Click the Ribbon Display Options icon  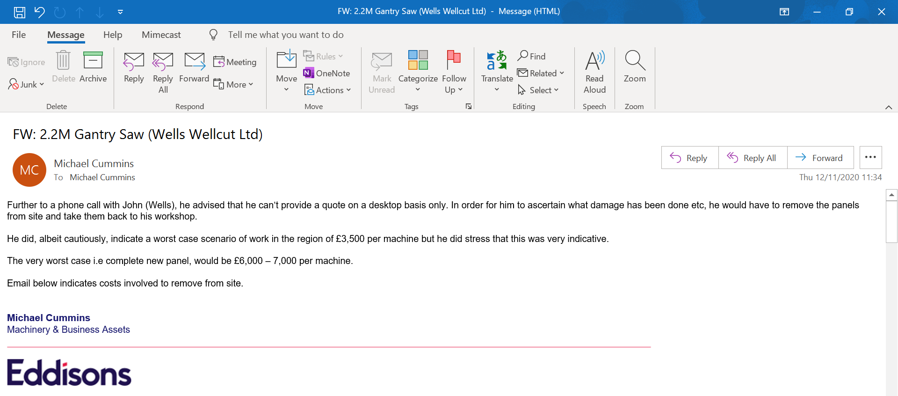pyautogui.click(x=784, y=12)
